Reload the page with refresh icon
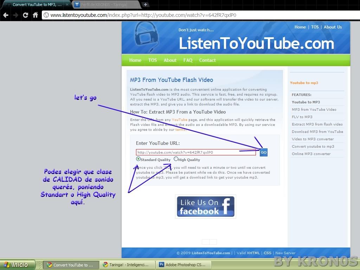This screenshot has height=270, width=360. (x=25, y=15)
